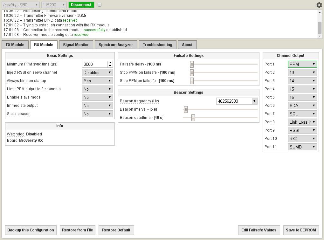Image resolution: width=324 pixels, height=240 pixels.
Task: Click the Always bind on startup label
Action: (x=26, y=81)
